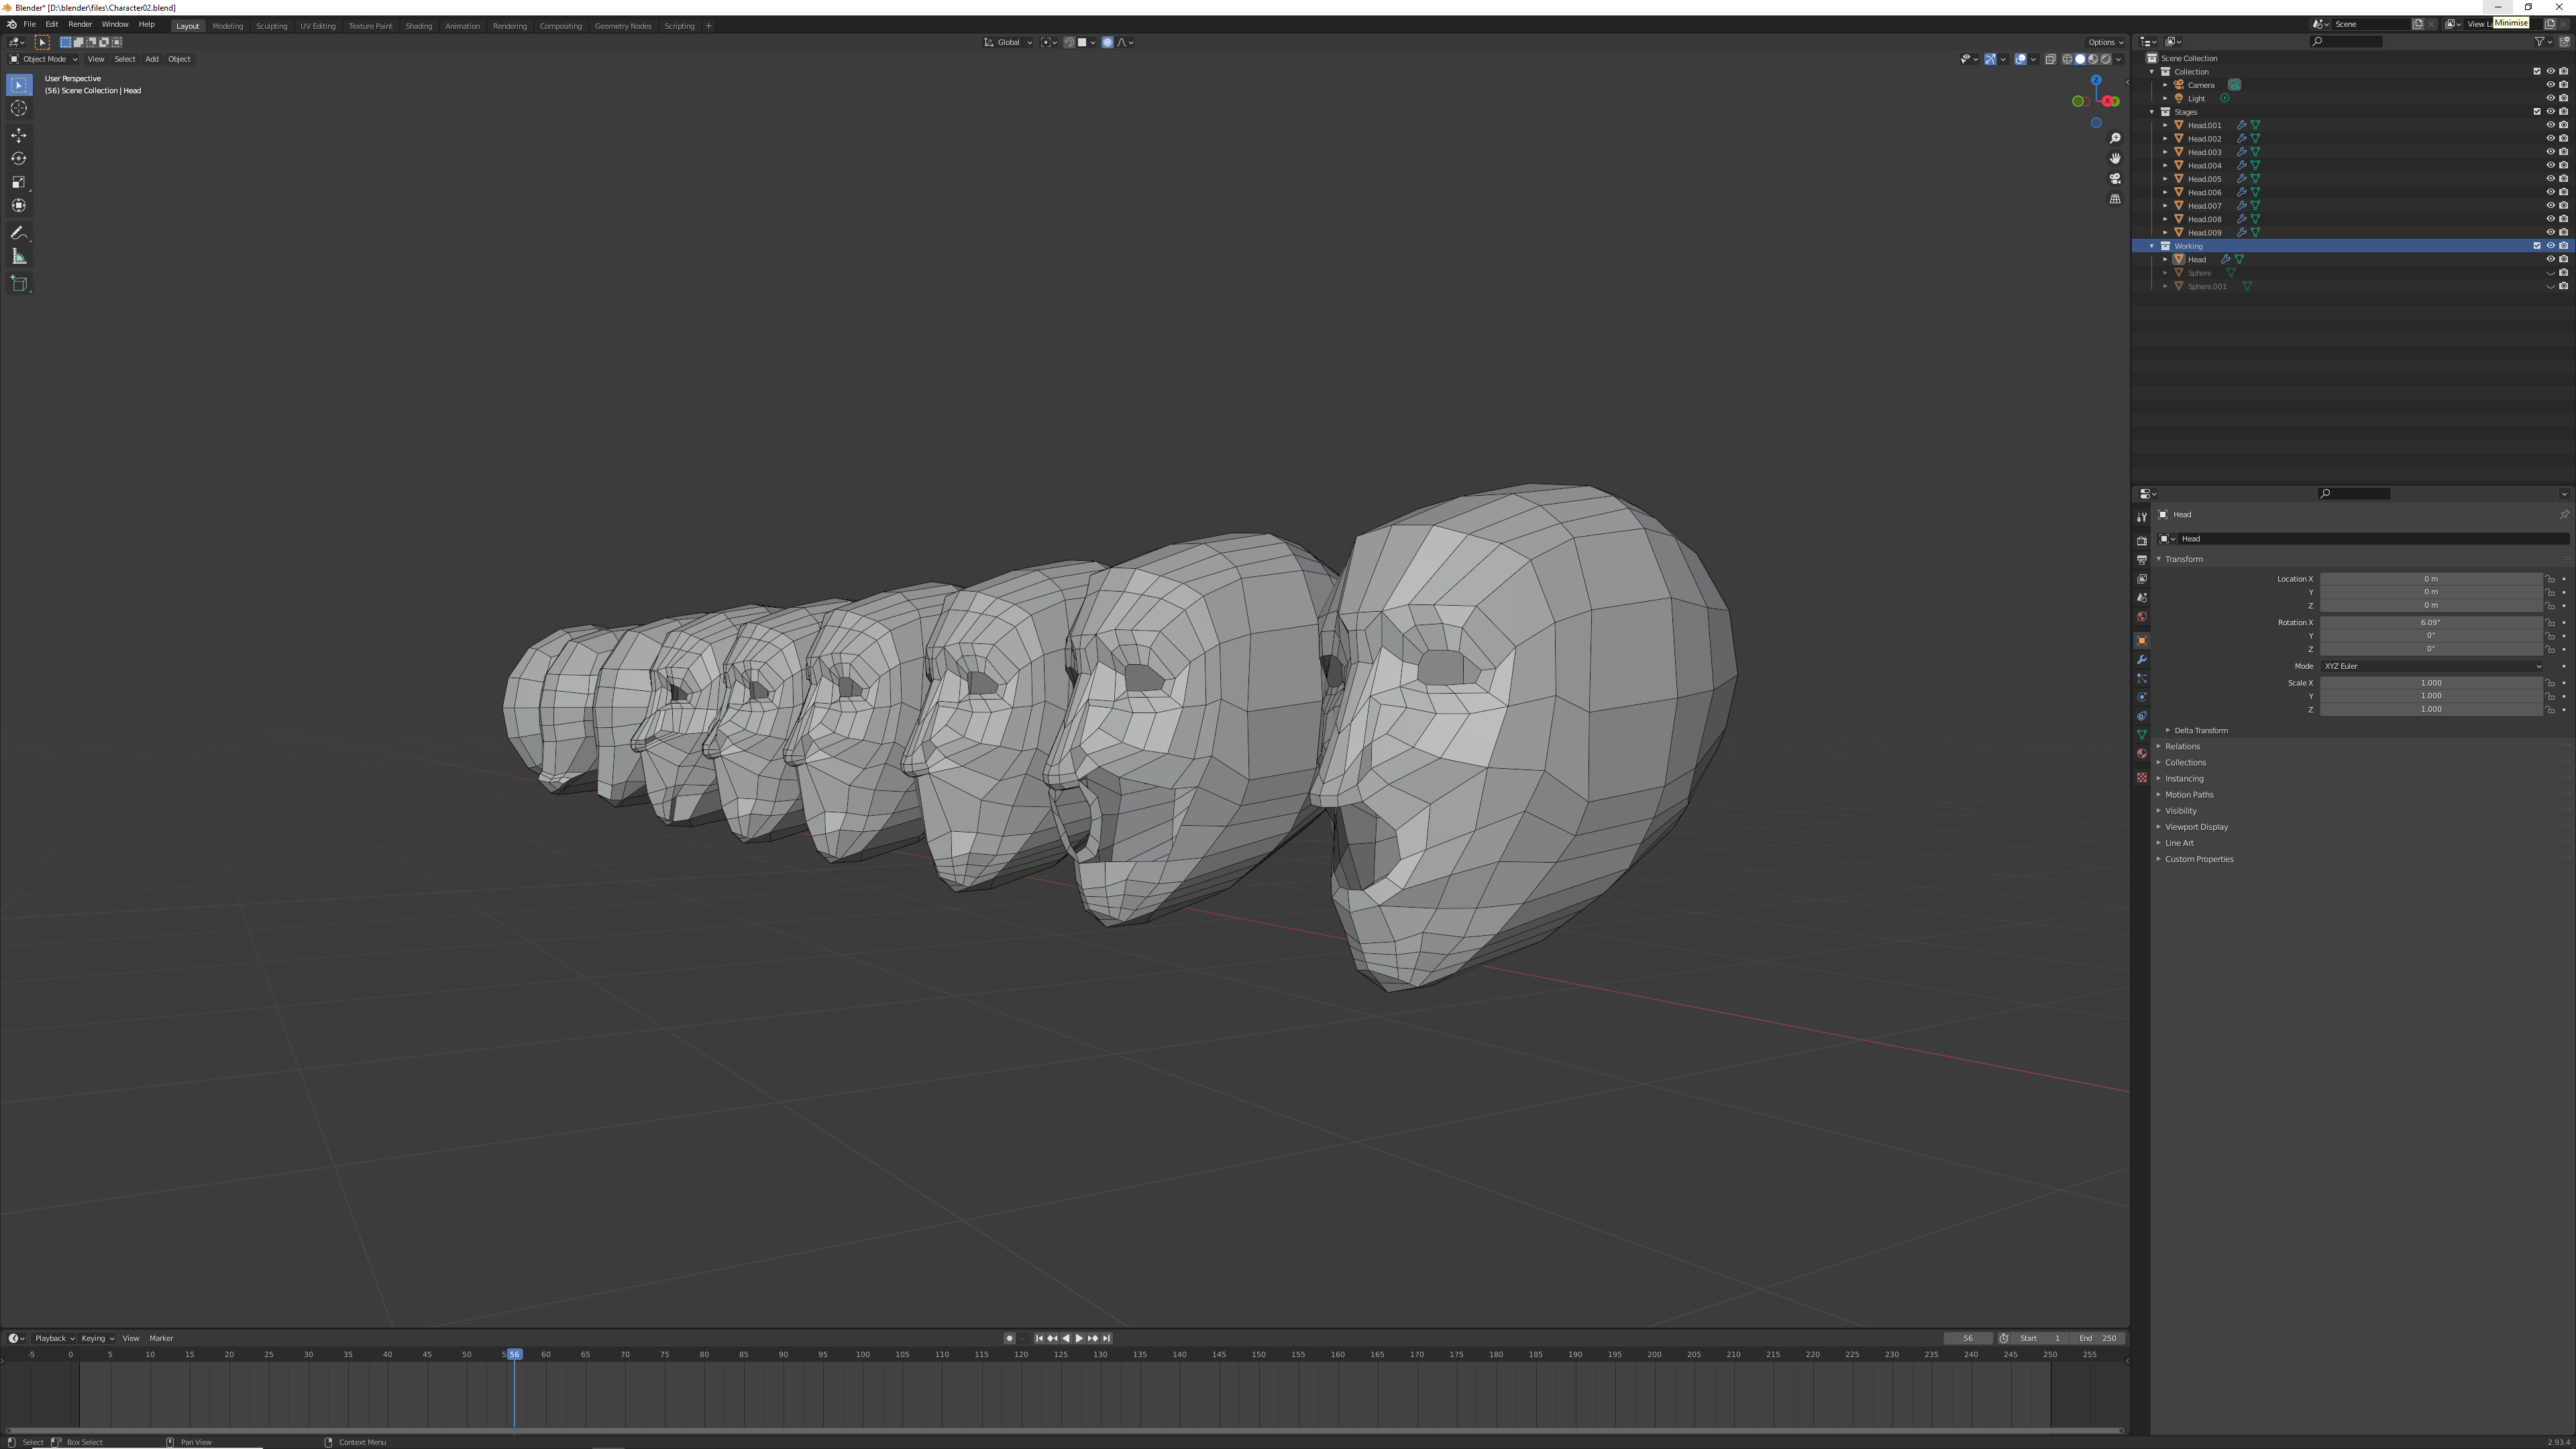Open the Output properties printer tab
Screen dimensions: 2576x1449
2142,559
